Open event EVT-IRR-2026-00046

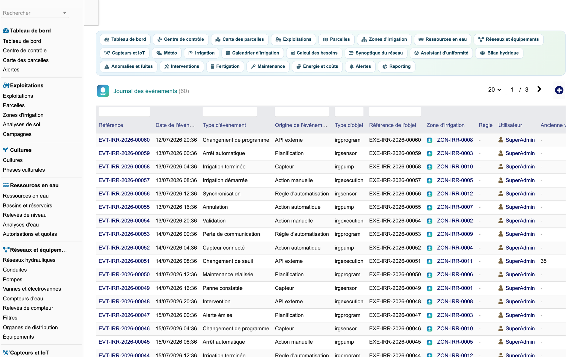pyautogui.click(x=124, y=329)
